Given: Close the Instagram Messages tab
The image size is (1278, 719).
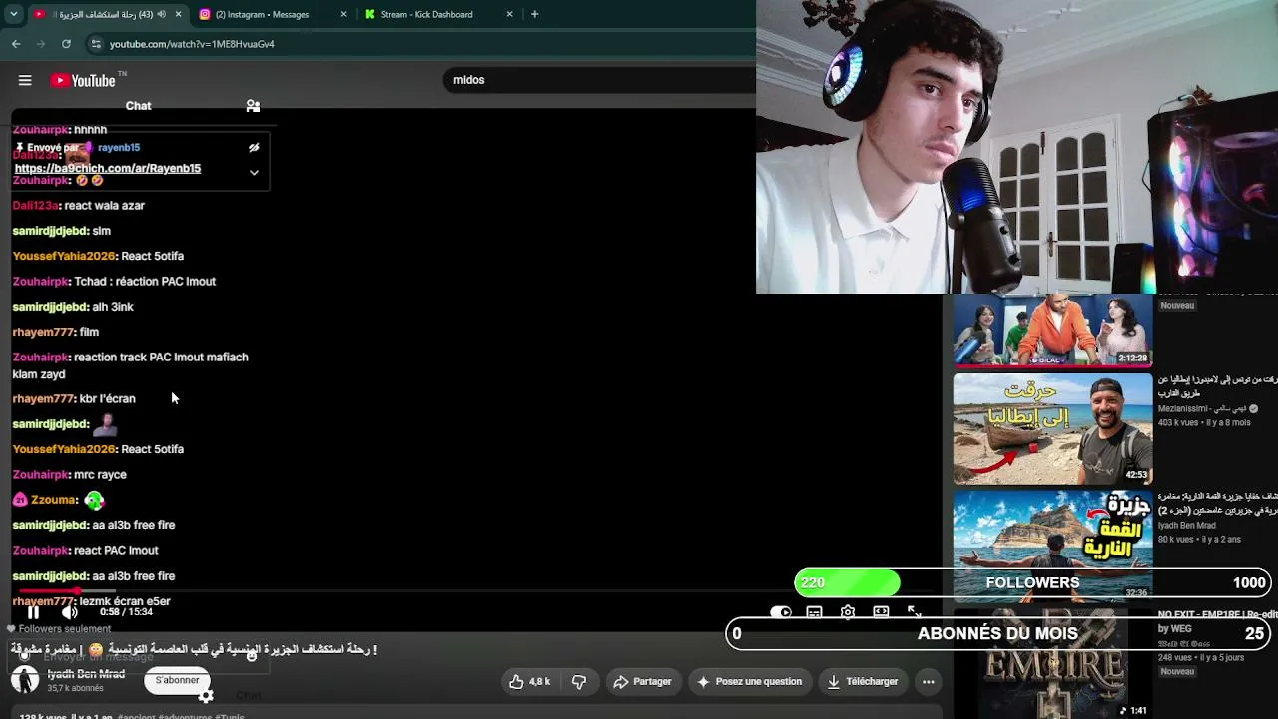Looking at the screenshot, I should pos(344,14).
